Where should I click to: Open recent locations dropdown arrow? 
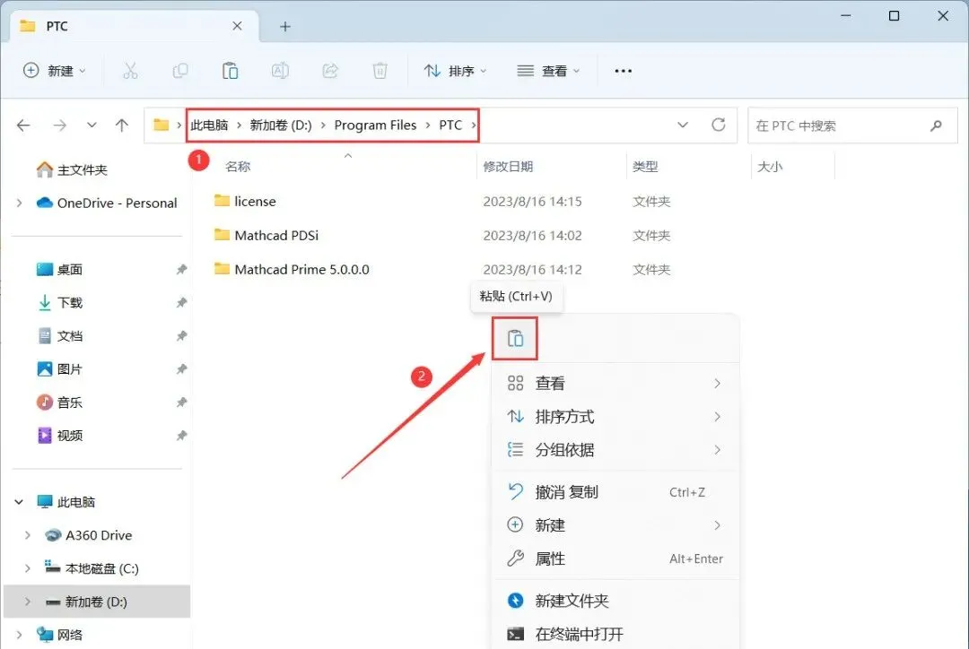coord(92,125)
